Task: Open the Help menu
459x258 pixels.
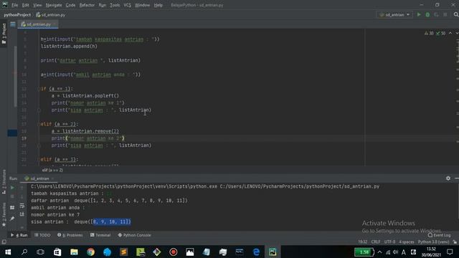Action: [158, 5]
